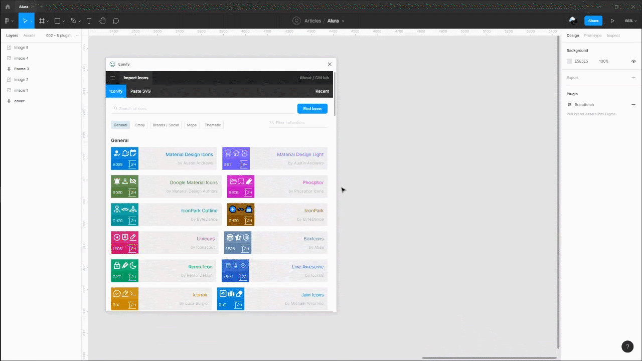642x361 pixels.
Task: Open Phosphor collection tile
Action: 277,187
